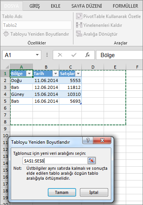143x205 pixels.
Task: Click cell with date 15.06.2014
Action: click(x=46, y=94)
